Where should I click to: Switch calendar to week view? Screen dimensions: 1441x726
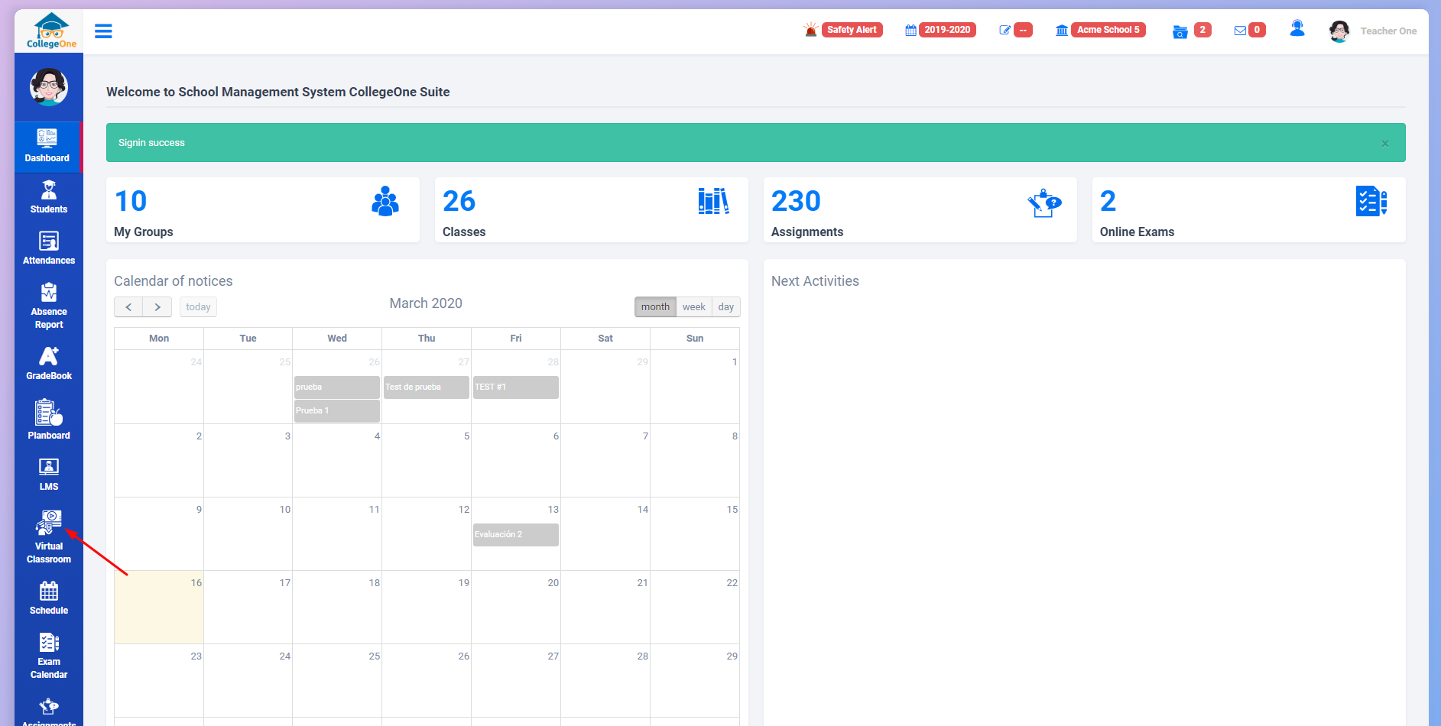[694, 307]
